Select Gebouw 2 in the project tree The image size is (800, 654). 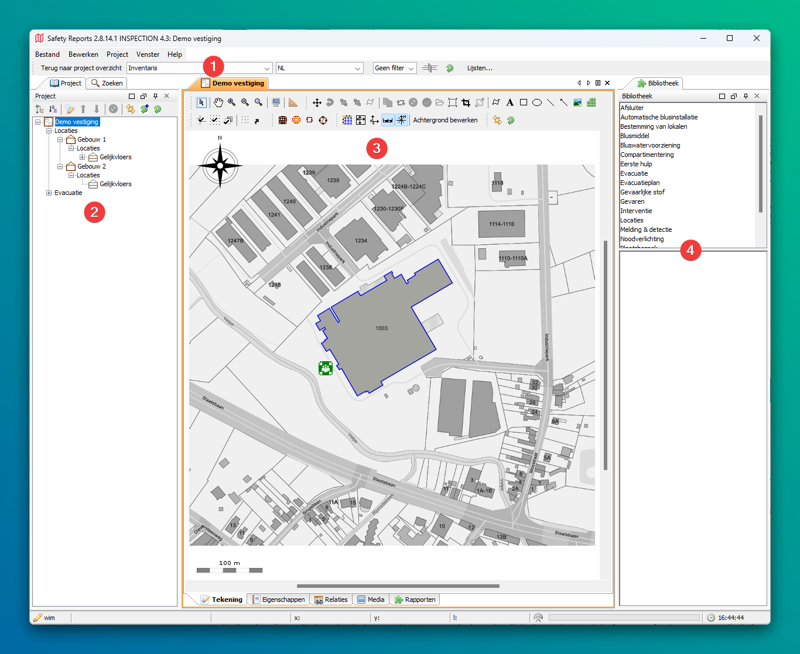[x=91, y=166]
